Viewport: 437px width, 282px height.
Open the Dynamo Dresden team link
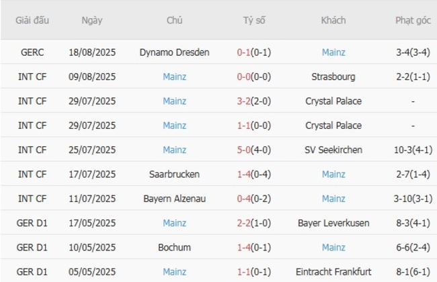(174, 52)
